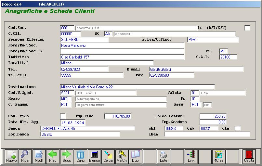
Task: Click the Valuta code field 01
Action: tap(195, 93)
